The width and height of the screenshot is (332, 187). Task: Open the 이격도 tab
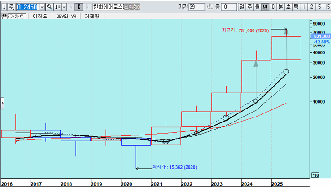click(x=40, y=16)
